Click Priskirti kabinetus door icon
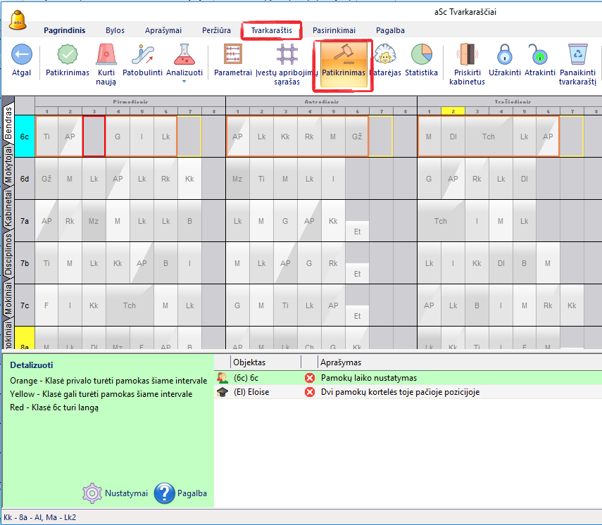602x525 pixels. tap(467, 56)
